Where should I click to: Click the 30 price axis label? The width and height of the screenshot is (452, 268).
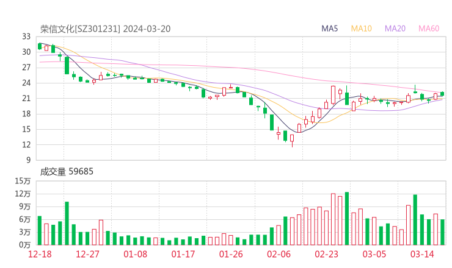[26, 52]
